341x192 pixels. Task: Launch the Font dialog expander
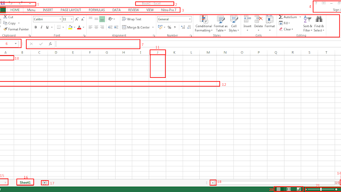84,35
